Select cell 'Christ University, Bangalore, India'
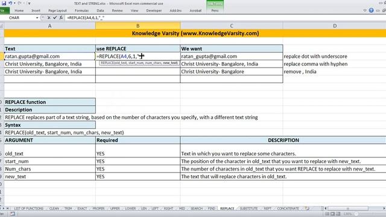 click(x=49, y=64)
